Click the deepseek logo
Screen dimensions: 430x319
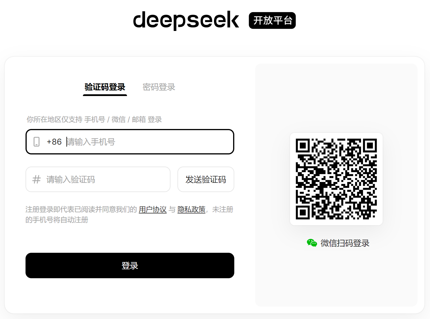click(x=186, y=21)
